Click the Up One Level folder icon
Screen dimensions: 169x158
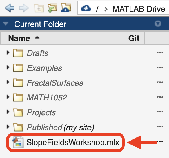(39, 8)
